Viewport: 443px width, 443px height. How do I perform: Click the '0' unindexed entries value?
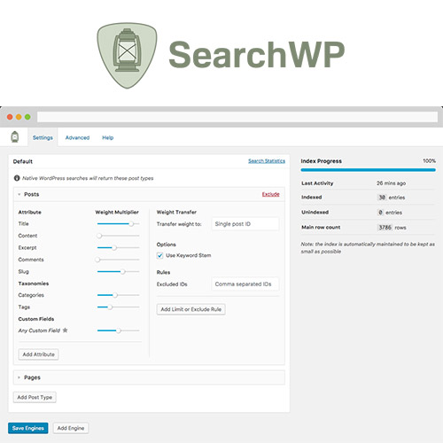[x=380, y=213]
